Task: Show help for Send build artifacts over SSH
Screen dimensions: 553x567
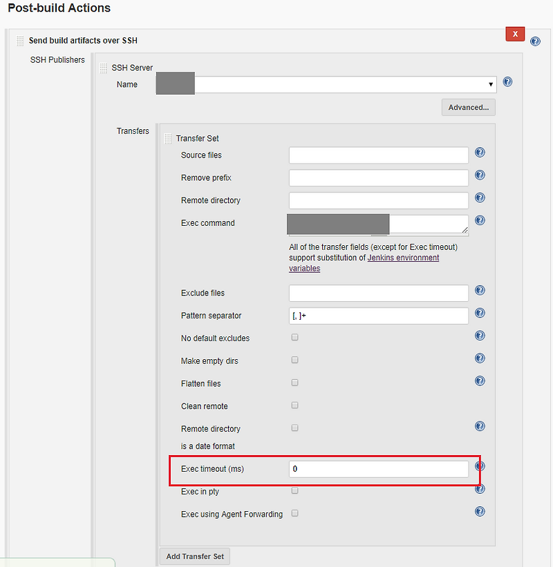Action: (535, 41)
